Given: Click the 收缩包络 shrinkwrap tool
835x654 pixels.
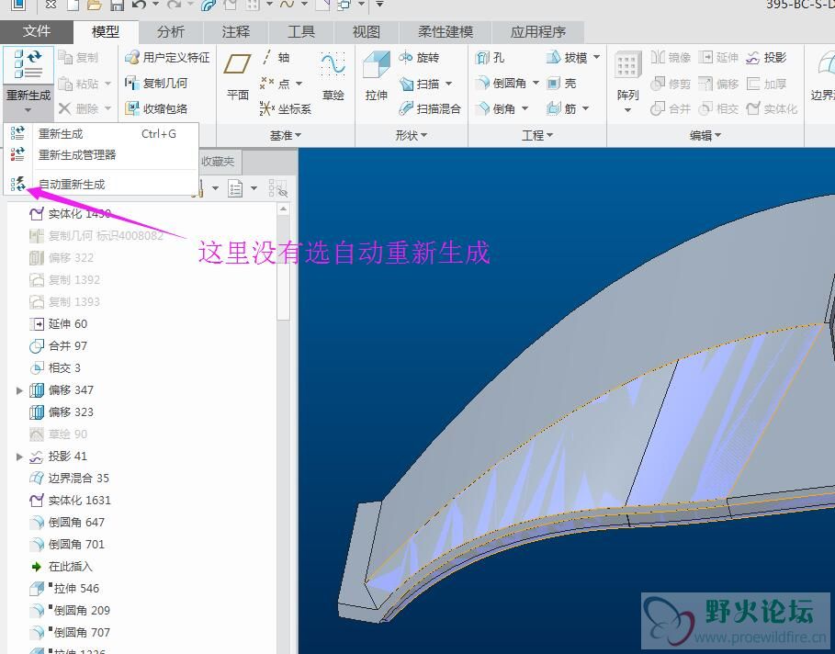Looking at the screenshot, I should [156, 109].
